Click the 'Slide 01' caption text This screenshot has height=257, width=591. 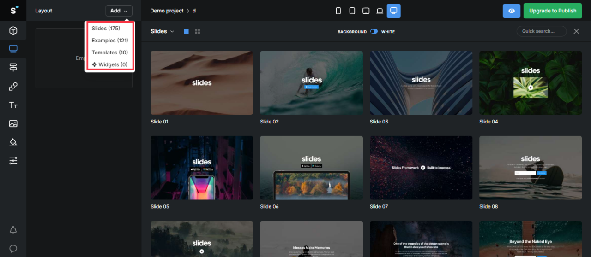[x=160, y=122]
